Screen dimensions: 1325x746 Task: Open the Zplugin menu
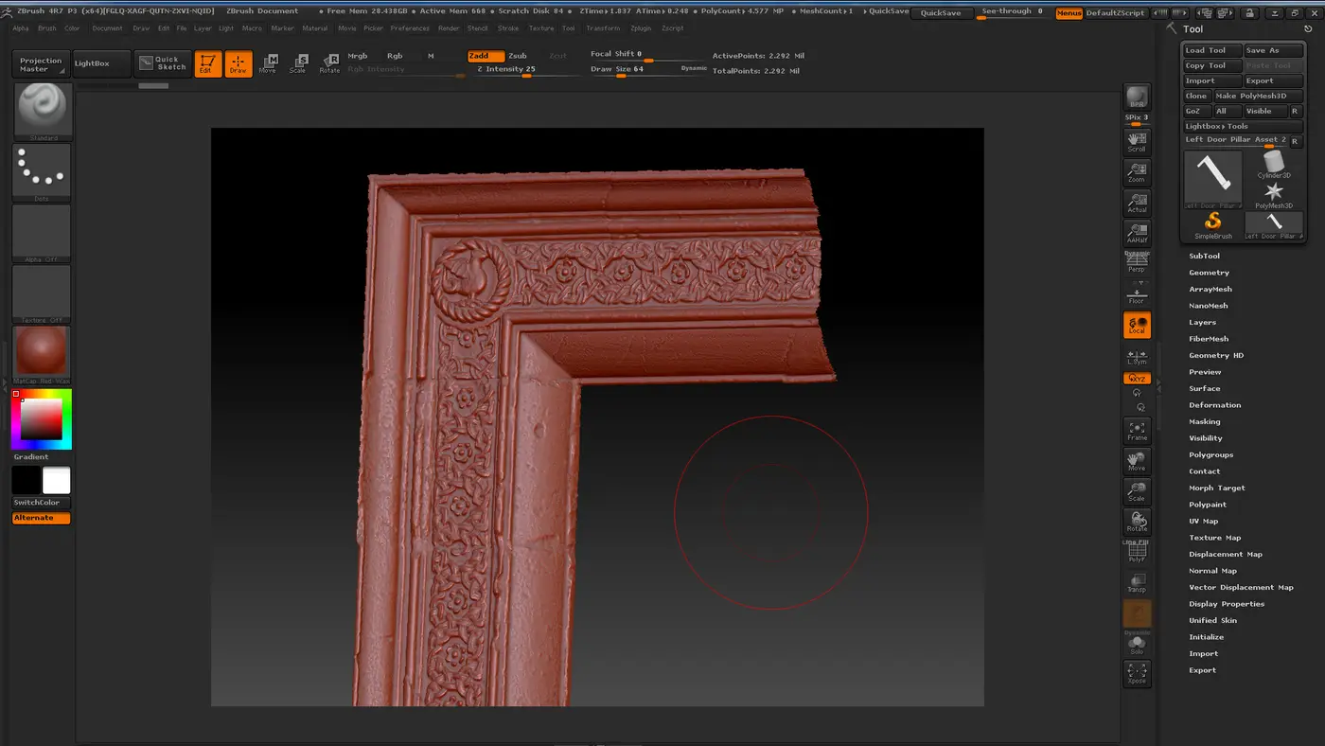641,28
